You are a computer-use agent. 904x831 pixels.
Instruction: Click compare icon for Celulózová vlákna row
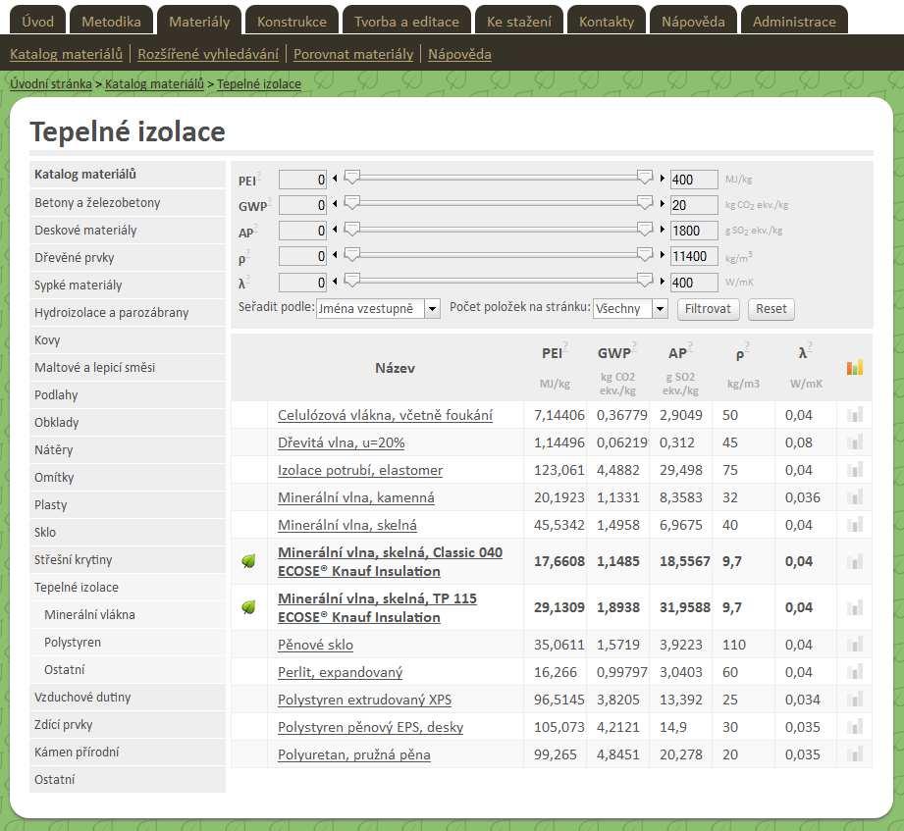[x=854, y=415]
